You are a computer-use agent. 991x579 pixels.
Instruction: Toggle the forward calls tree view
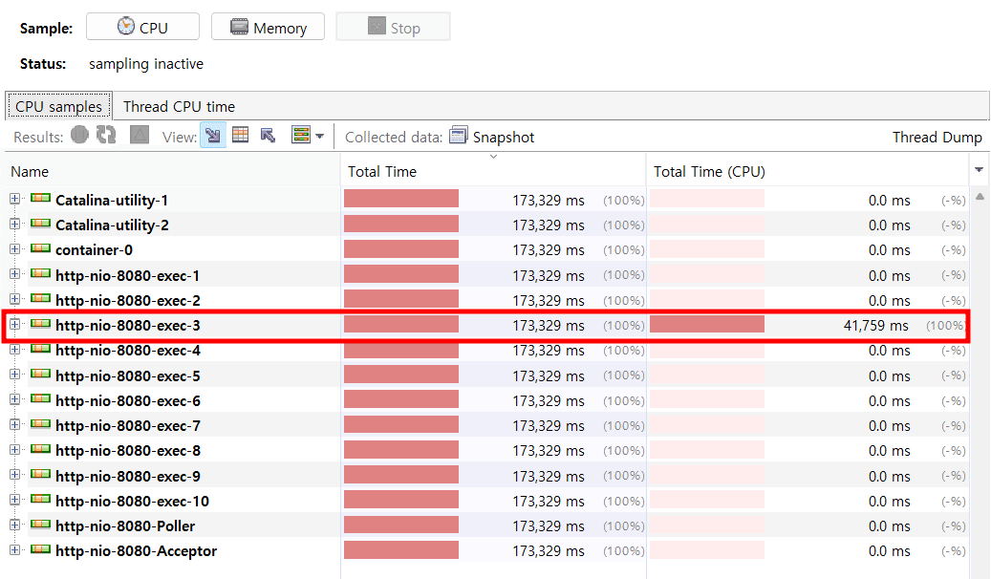click(x=213, y=136)
